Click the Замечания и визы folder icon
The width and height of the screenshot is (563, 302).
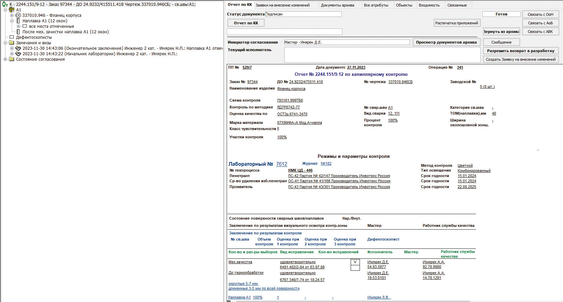tap(12, 43)
